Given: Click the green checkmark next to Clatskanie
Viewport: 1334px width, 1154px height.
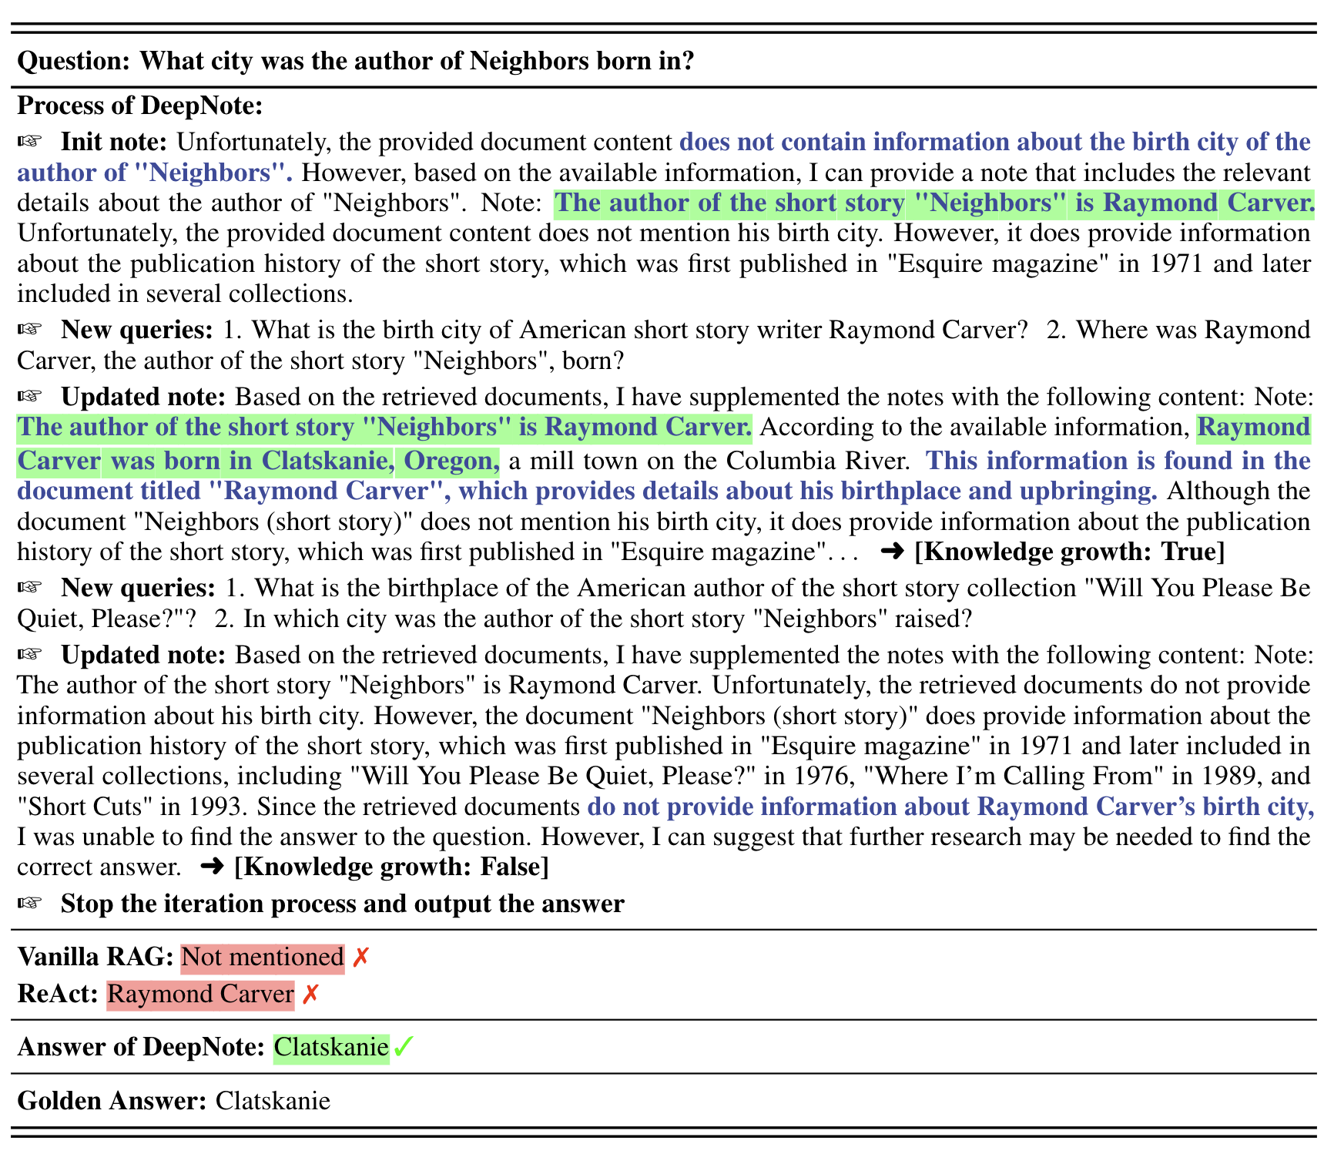Looking at the screenshot, I should point(403,1048).
